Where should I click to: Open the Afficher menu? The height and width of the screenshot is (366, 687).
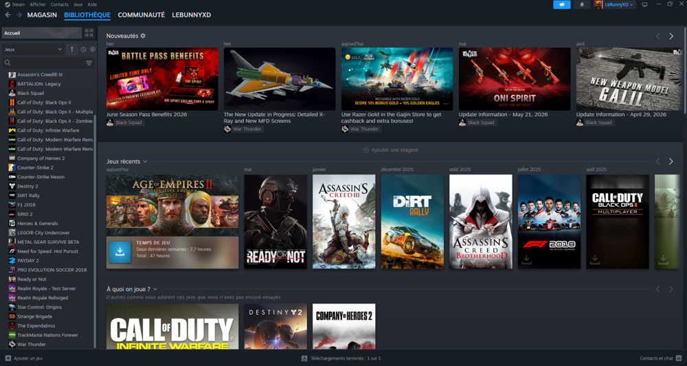coord(38,4)
